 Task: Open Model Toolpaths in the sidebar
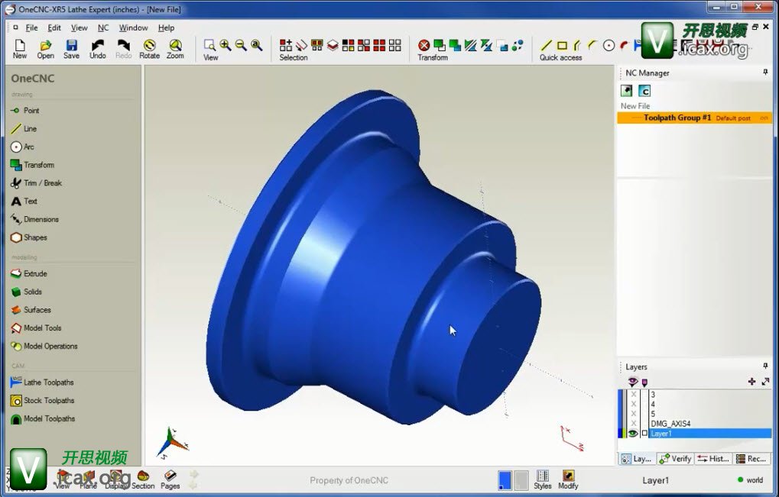tap(43, 418)
